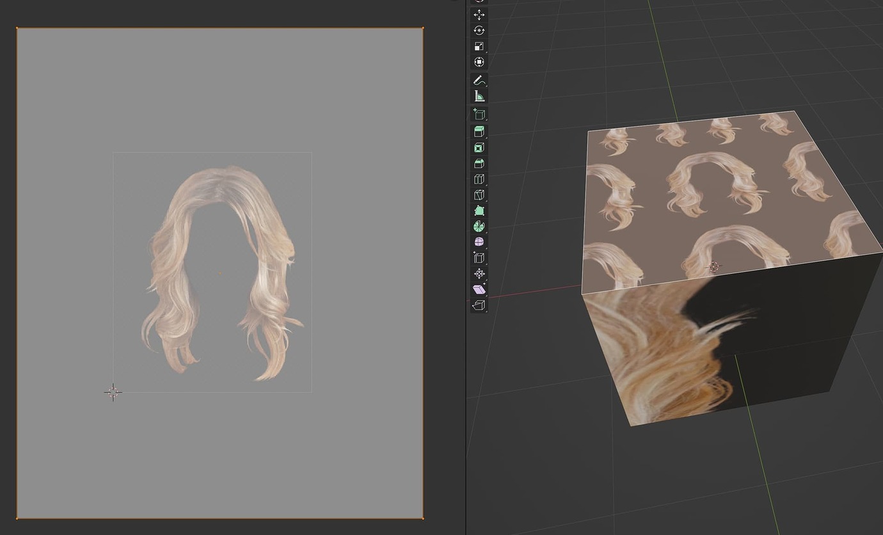Image resolution: width=883 pixels, height=535 pixels.
Task: Select the Inset Faces tool
Action: tap(479, 147)
